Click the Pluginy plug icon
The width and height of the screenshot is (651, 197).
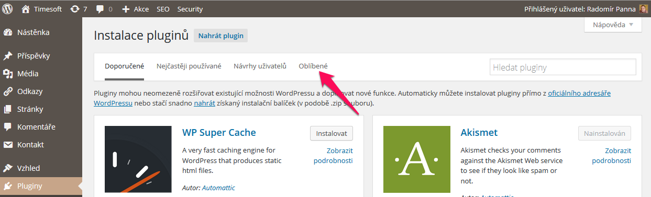(8, 186)
